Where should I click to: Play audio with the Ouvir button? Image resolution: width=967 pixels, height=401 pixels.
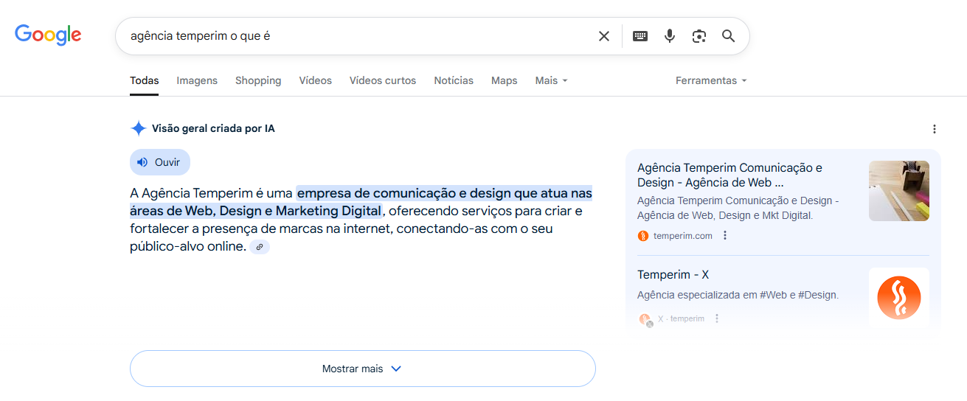coord(160,162)
